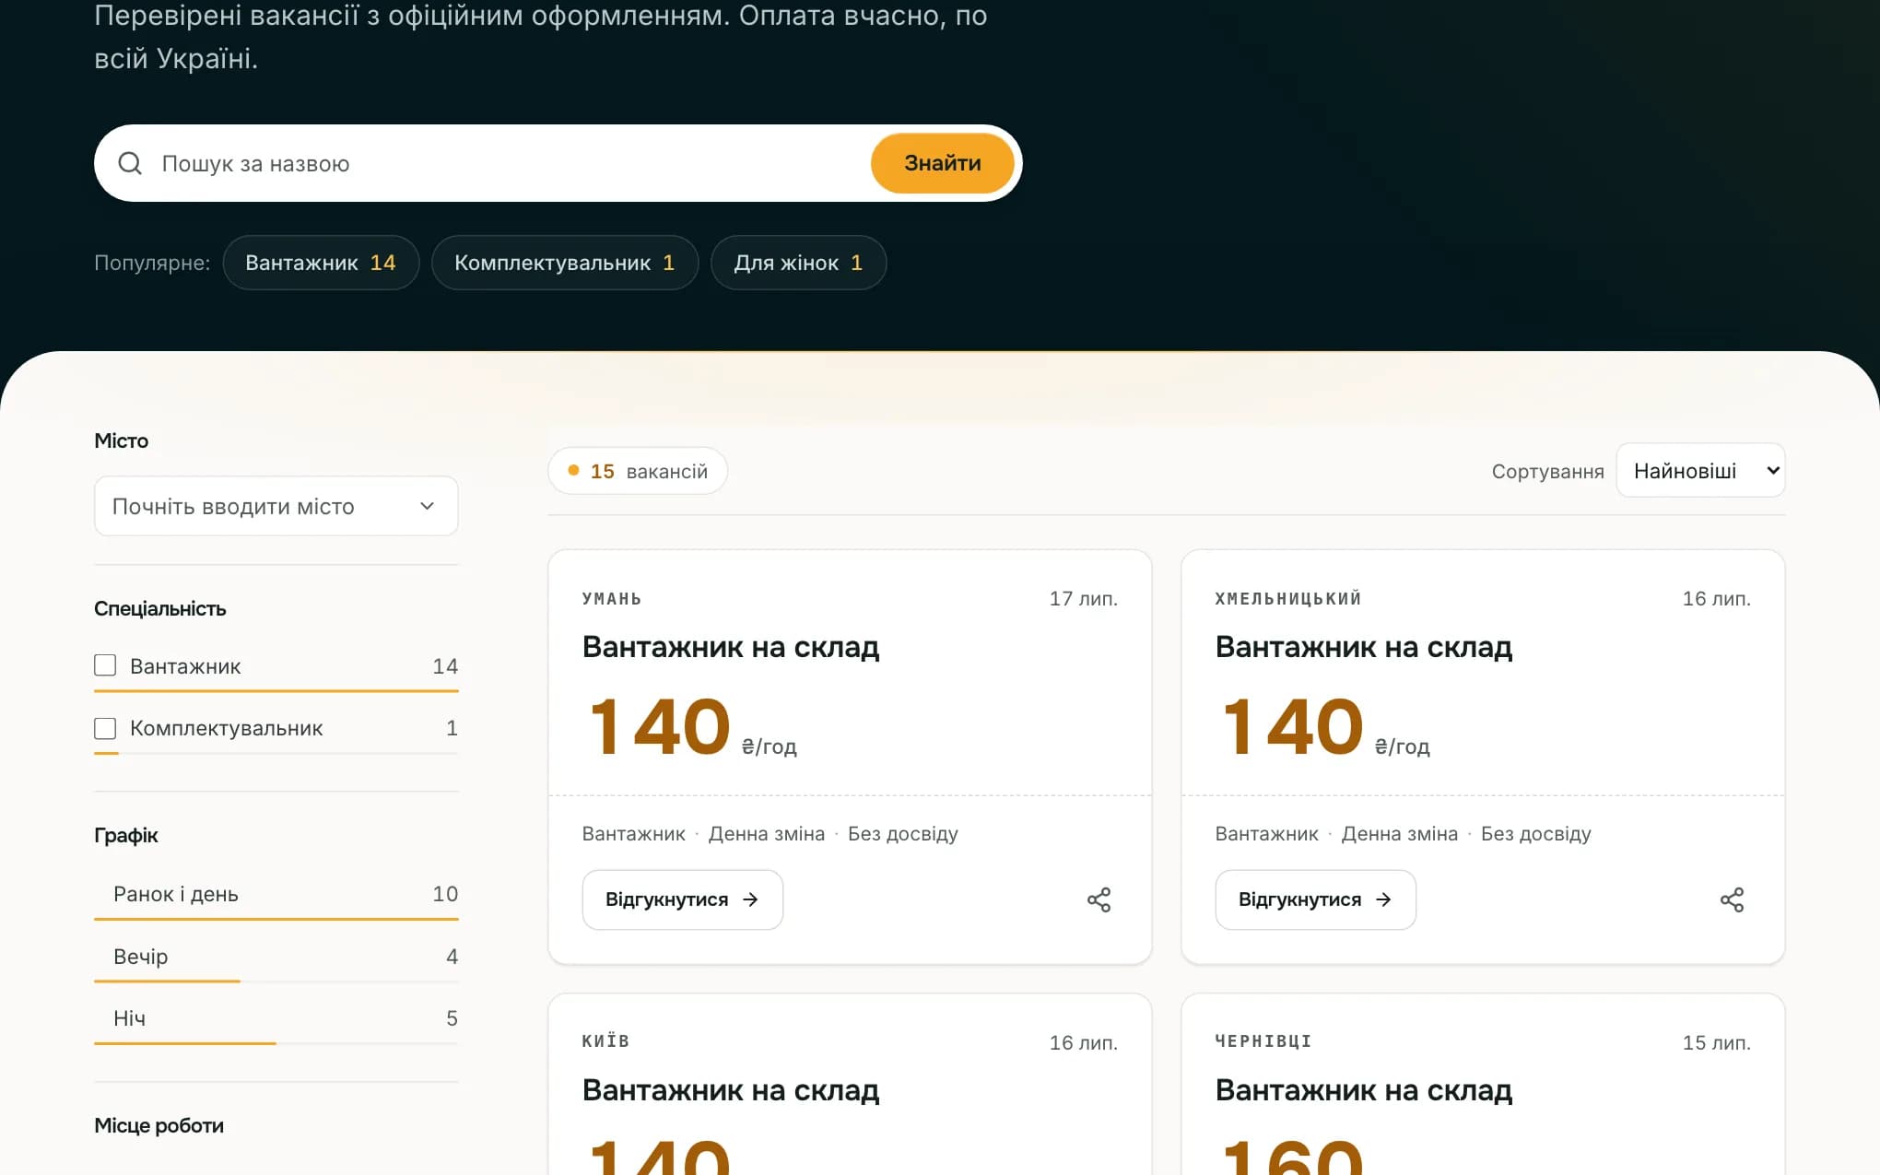The height and width of the screenshot is (1175, 1880).
Task: Click the УМАНЬ city label
Action: 612,599
